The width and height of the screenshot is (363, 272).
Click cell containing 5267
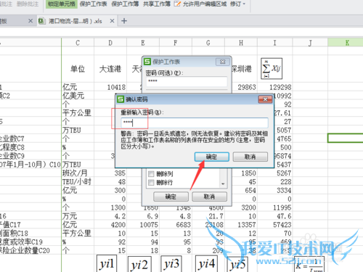click(275, 173)
